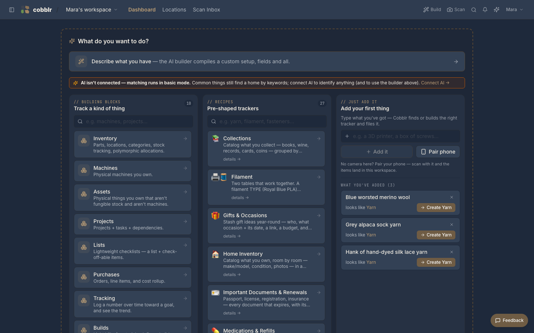Click the Build wand button
534x333 pixels.
(x=432, y=10)
